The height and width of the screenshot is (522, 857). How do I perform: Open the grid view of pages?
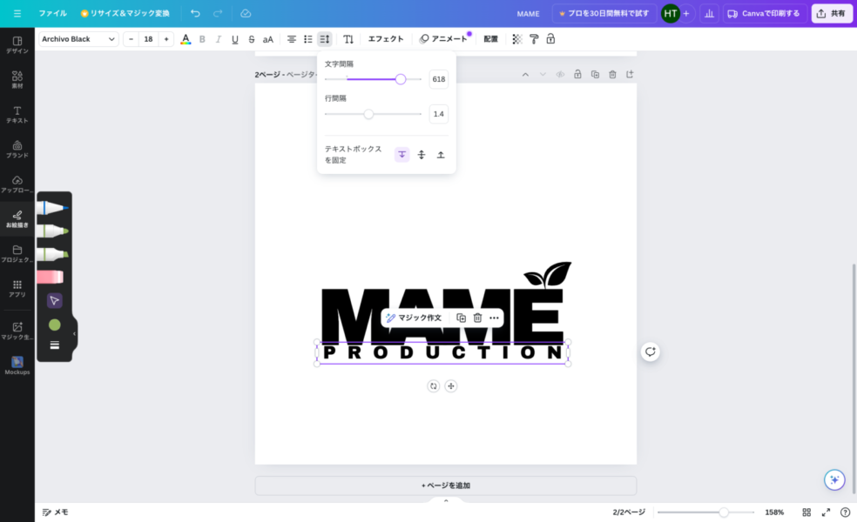click(x=806, y=512)
